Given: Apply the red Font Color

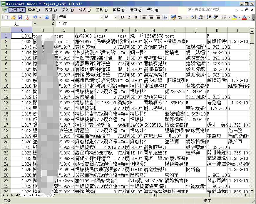Looking at the screenshot, I should coord(244,17).
